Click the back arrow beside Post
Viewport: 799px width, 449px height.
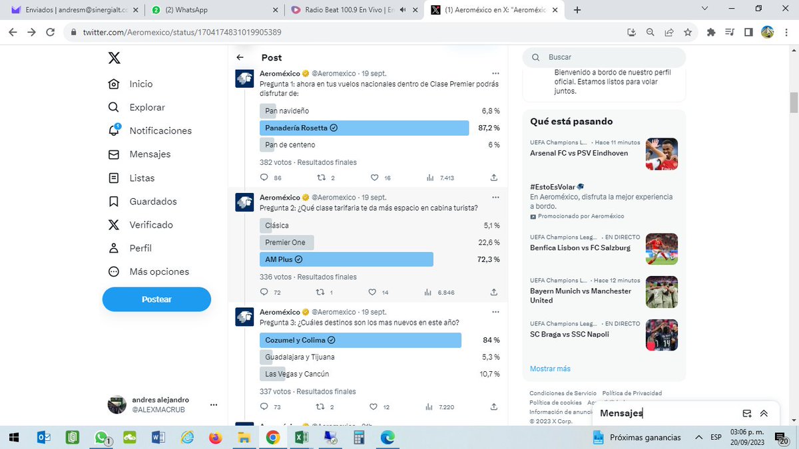[x=240, y=58]
